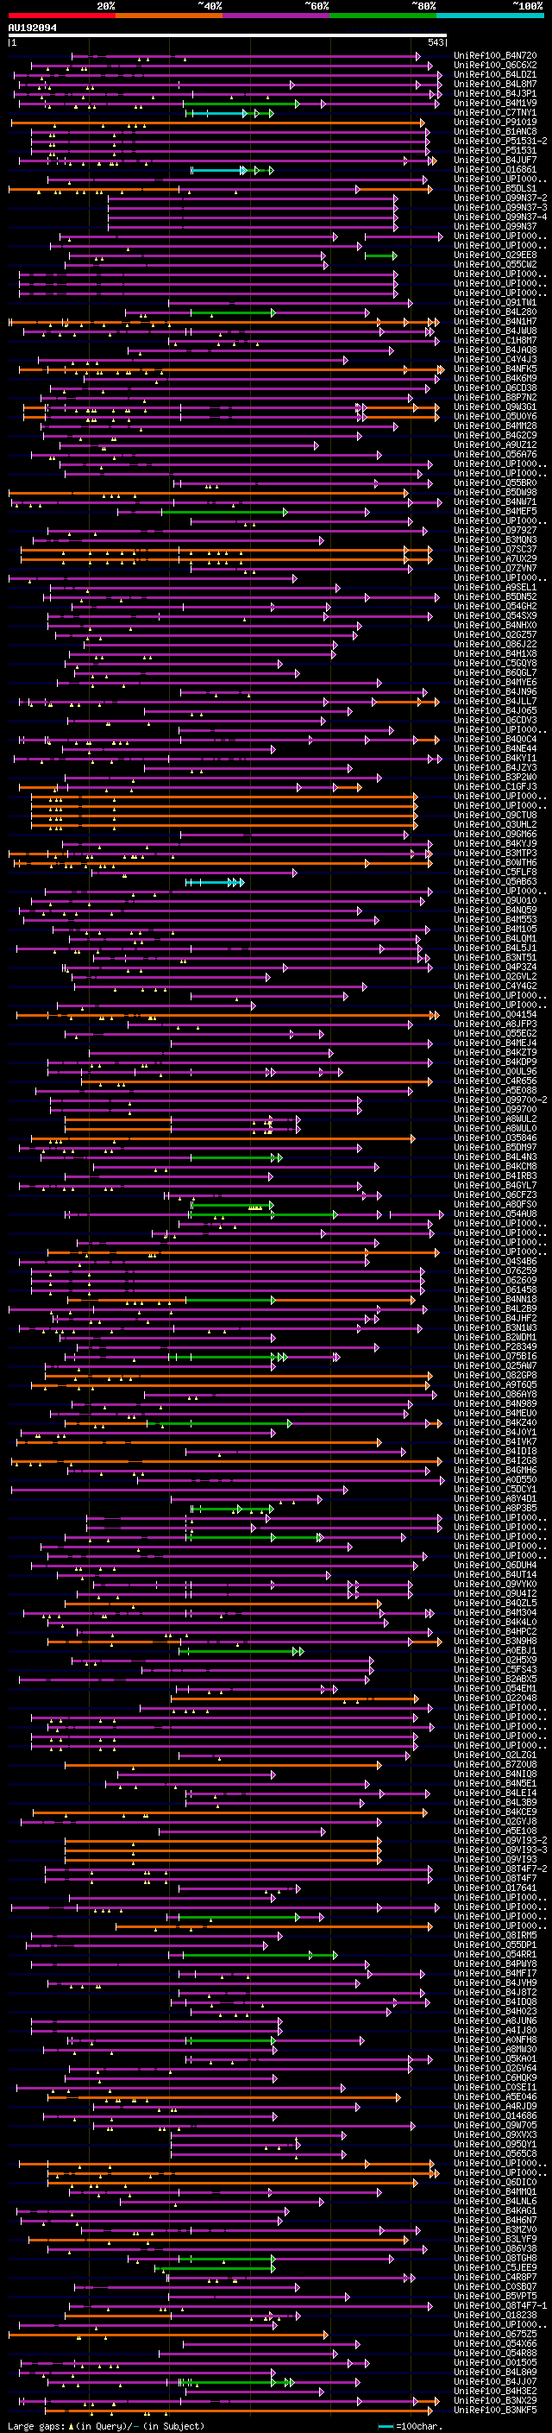
Task: Select hit label UniRef100_B3NKF5
Action: coord(495,2412)
